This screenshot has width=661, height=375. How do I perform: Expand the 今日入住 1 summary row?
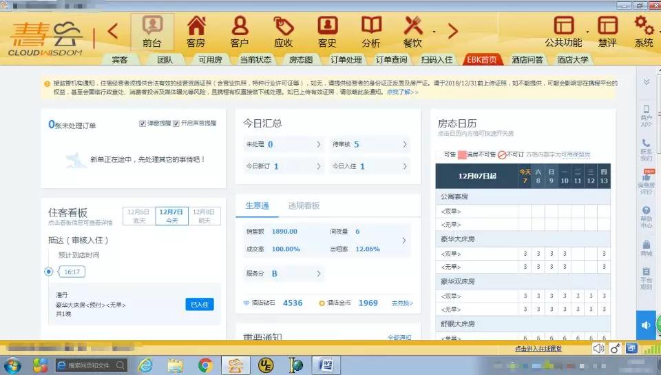370,166
